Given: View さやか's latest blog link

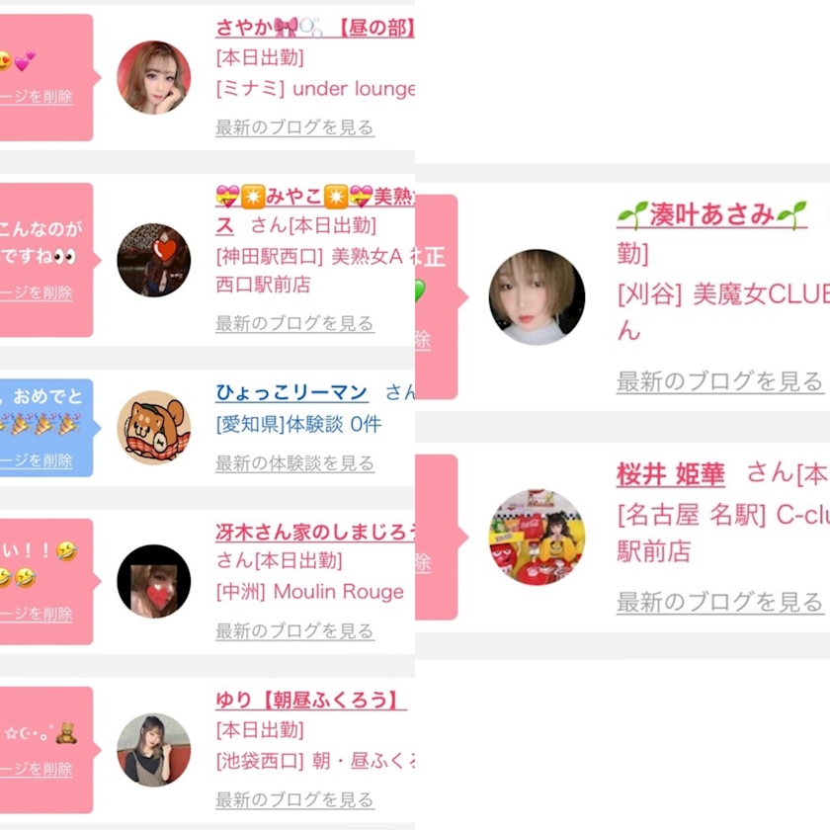Looking at the screenshot, I should (x=294, y=127).
